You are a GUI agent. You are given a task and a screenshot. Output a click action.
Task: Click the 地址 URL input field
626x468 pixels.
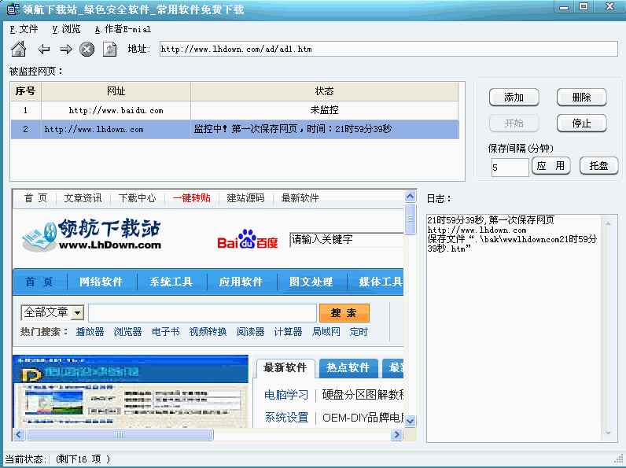tap(388, 49)
